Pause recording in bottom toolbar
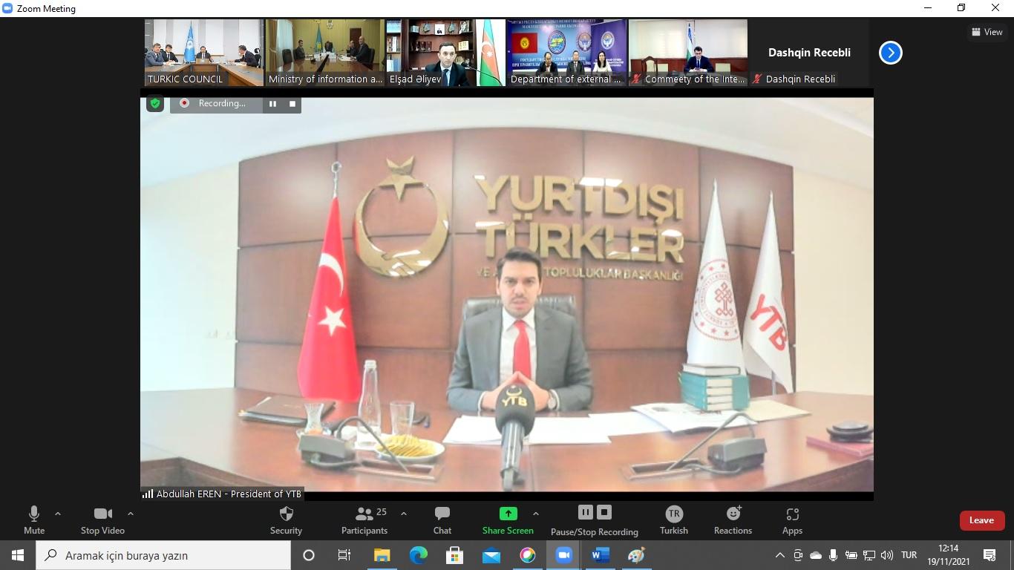 point(586,512)
